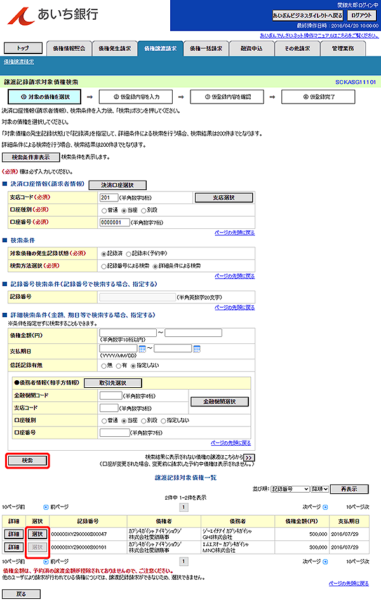Click the 再表示 button

349,489
